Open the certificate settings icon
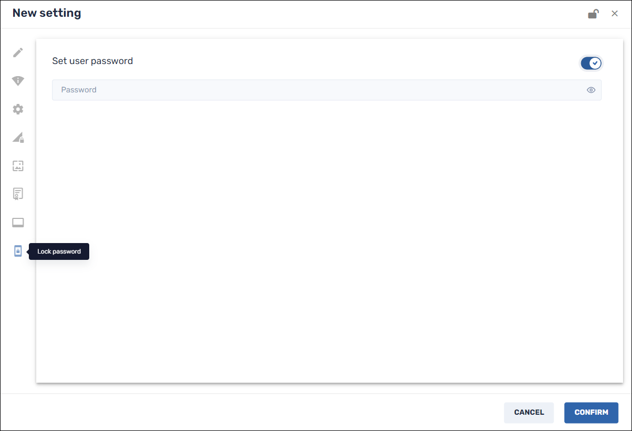632x431 pixels. coord(18,194)
